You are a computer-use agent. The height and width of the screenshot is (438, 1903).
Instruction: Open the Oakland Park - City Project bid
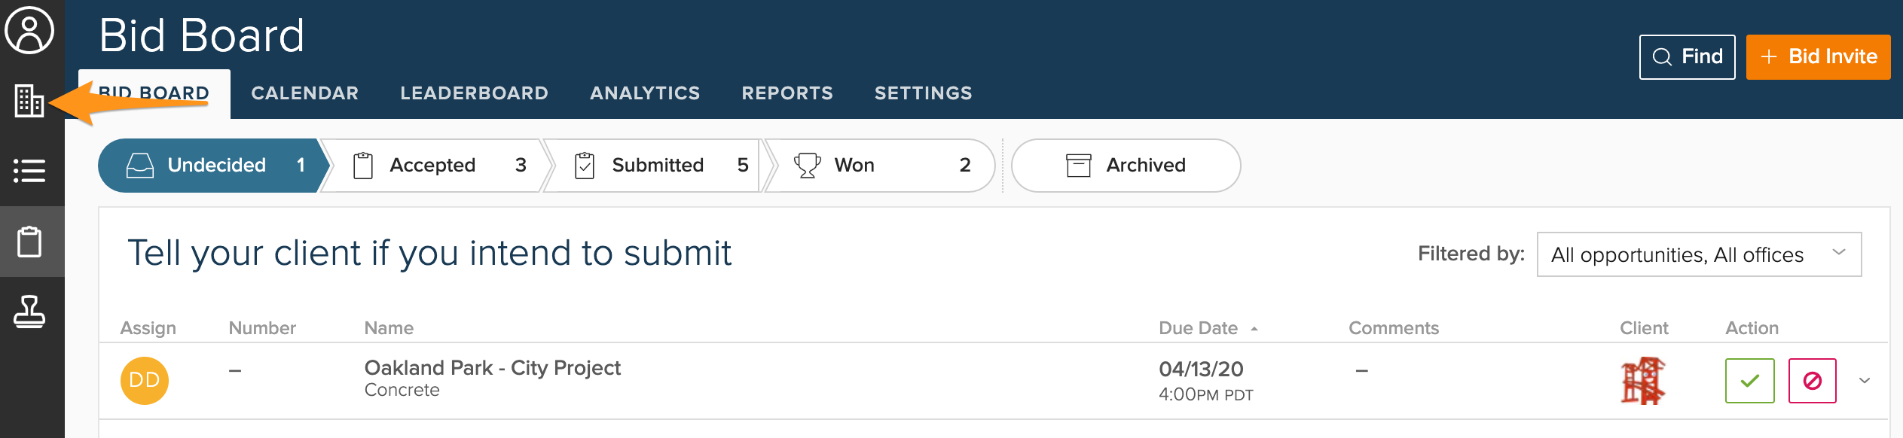[x=492, y=368]
